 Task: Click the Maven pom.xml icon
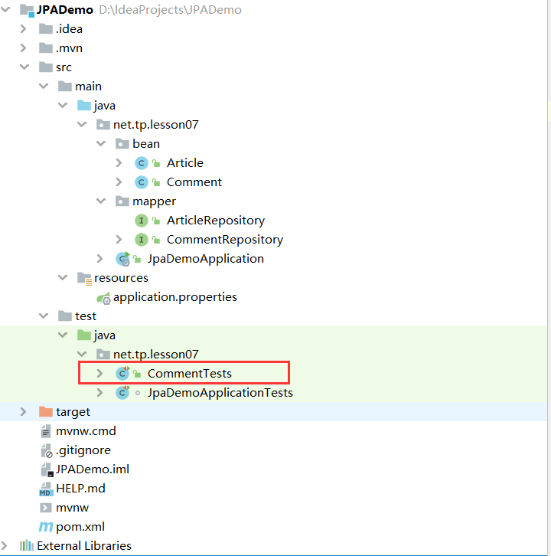point(46,527)
